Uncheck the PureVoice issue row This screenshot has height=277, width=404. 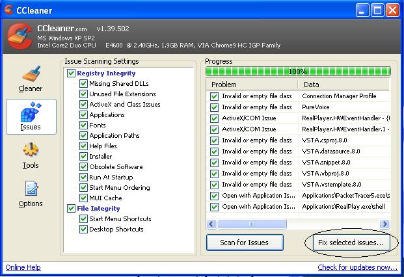[214, 107]
